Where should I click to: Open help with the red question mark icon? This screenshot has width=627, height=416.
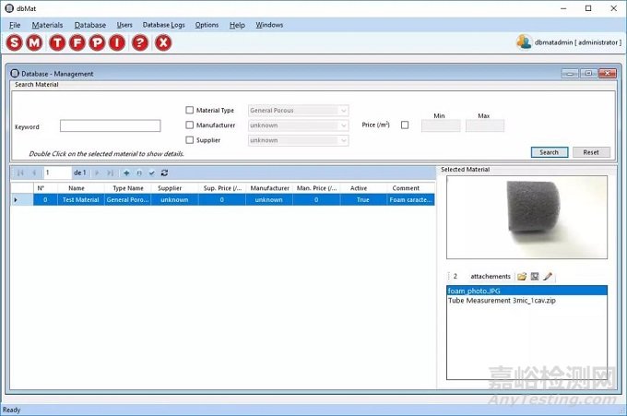pyautogui.click(x=140, y=42)
